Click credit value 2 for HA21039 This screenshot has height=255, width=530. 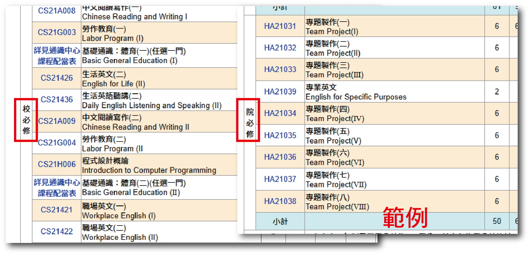[x=497, y=92]
